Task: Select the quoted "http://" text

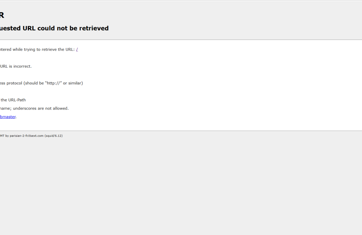Action: [53, 83]
